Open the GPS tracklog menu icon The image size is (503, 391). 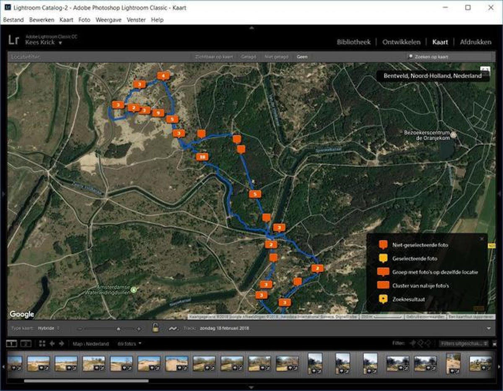point(173,328)
